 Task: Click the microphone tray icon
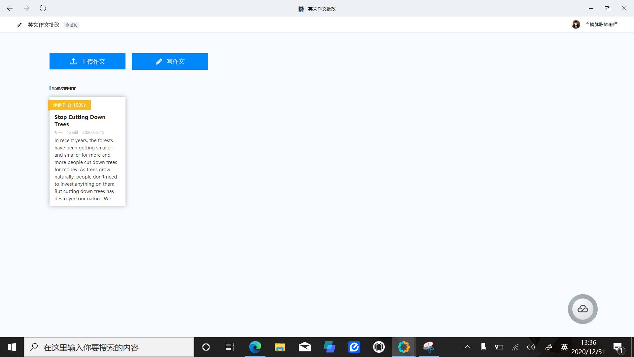[483, 347]
